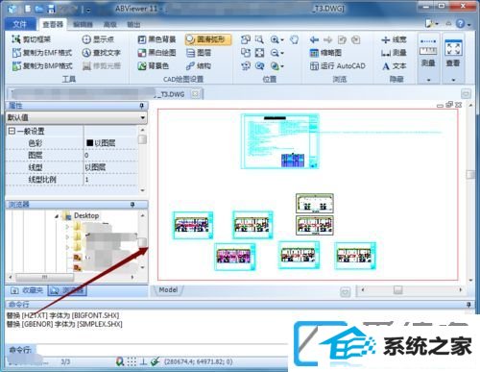Click the Run AutoCAD icon
This screenshot has height=372, width=480.
coord(314,66)
